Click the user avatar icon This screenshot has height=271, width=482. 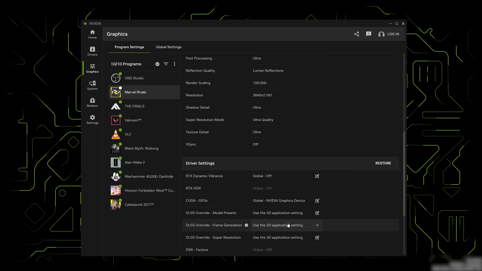point(381,34)
